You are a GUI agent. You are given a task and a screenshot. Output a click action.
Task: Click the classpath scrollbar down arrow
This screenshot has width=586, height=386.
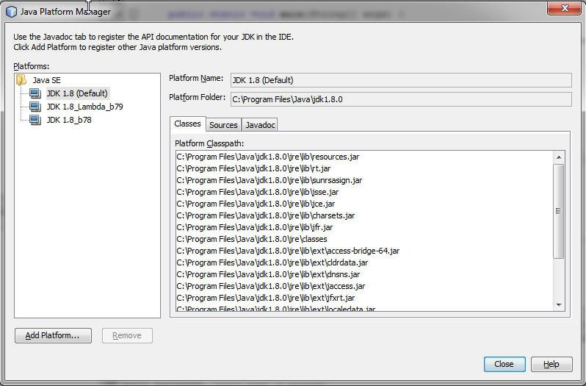tap(559, 305)
